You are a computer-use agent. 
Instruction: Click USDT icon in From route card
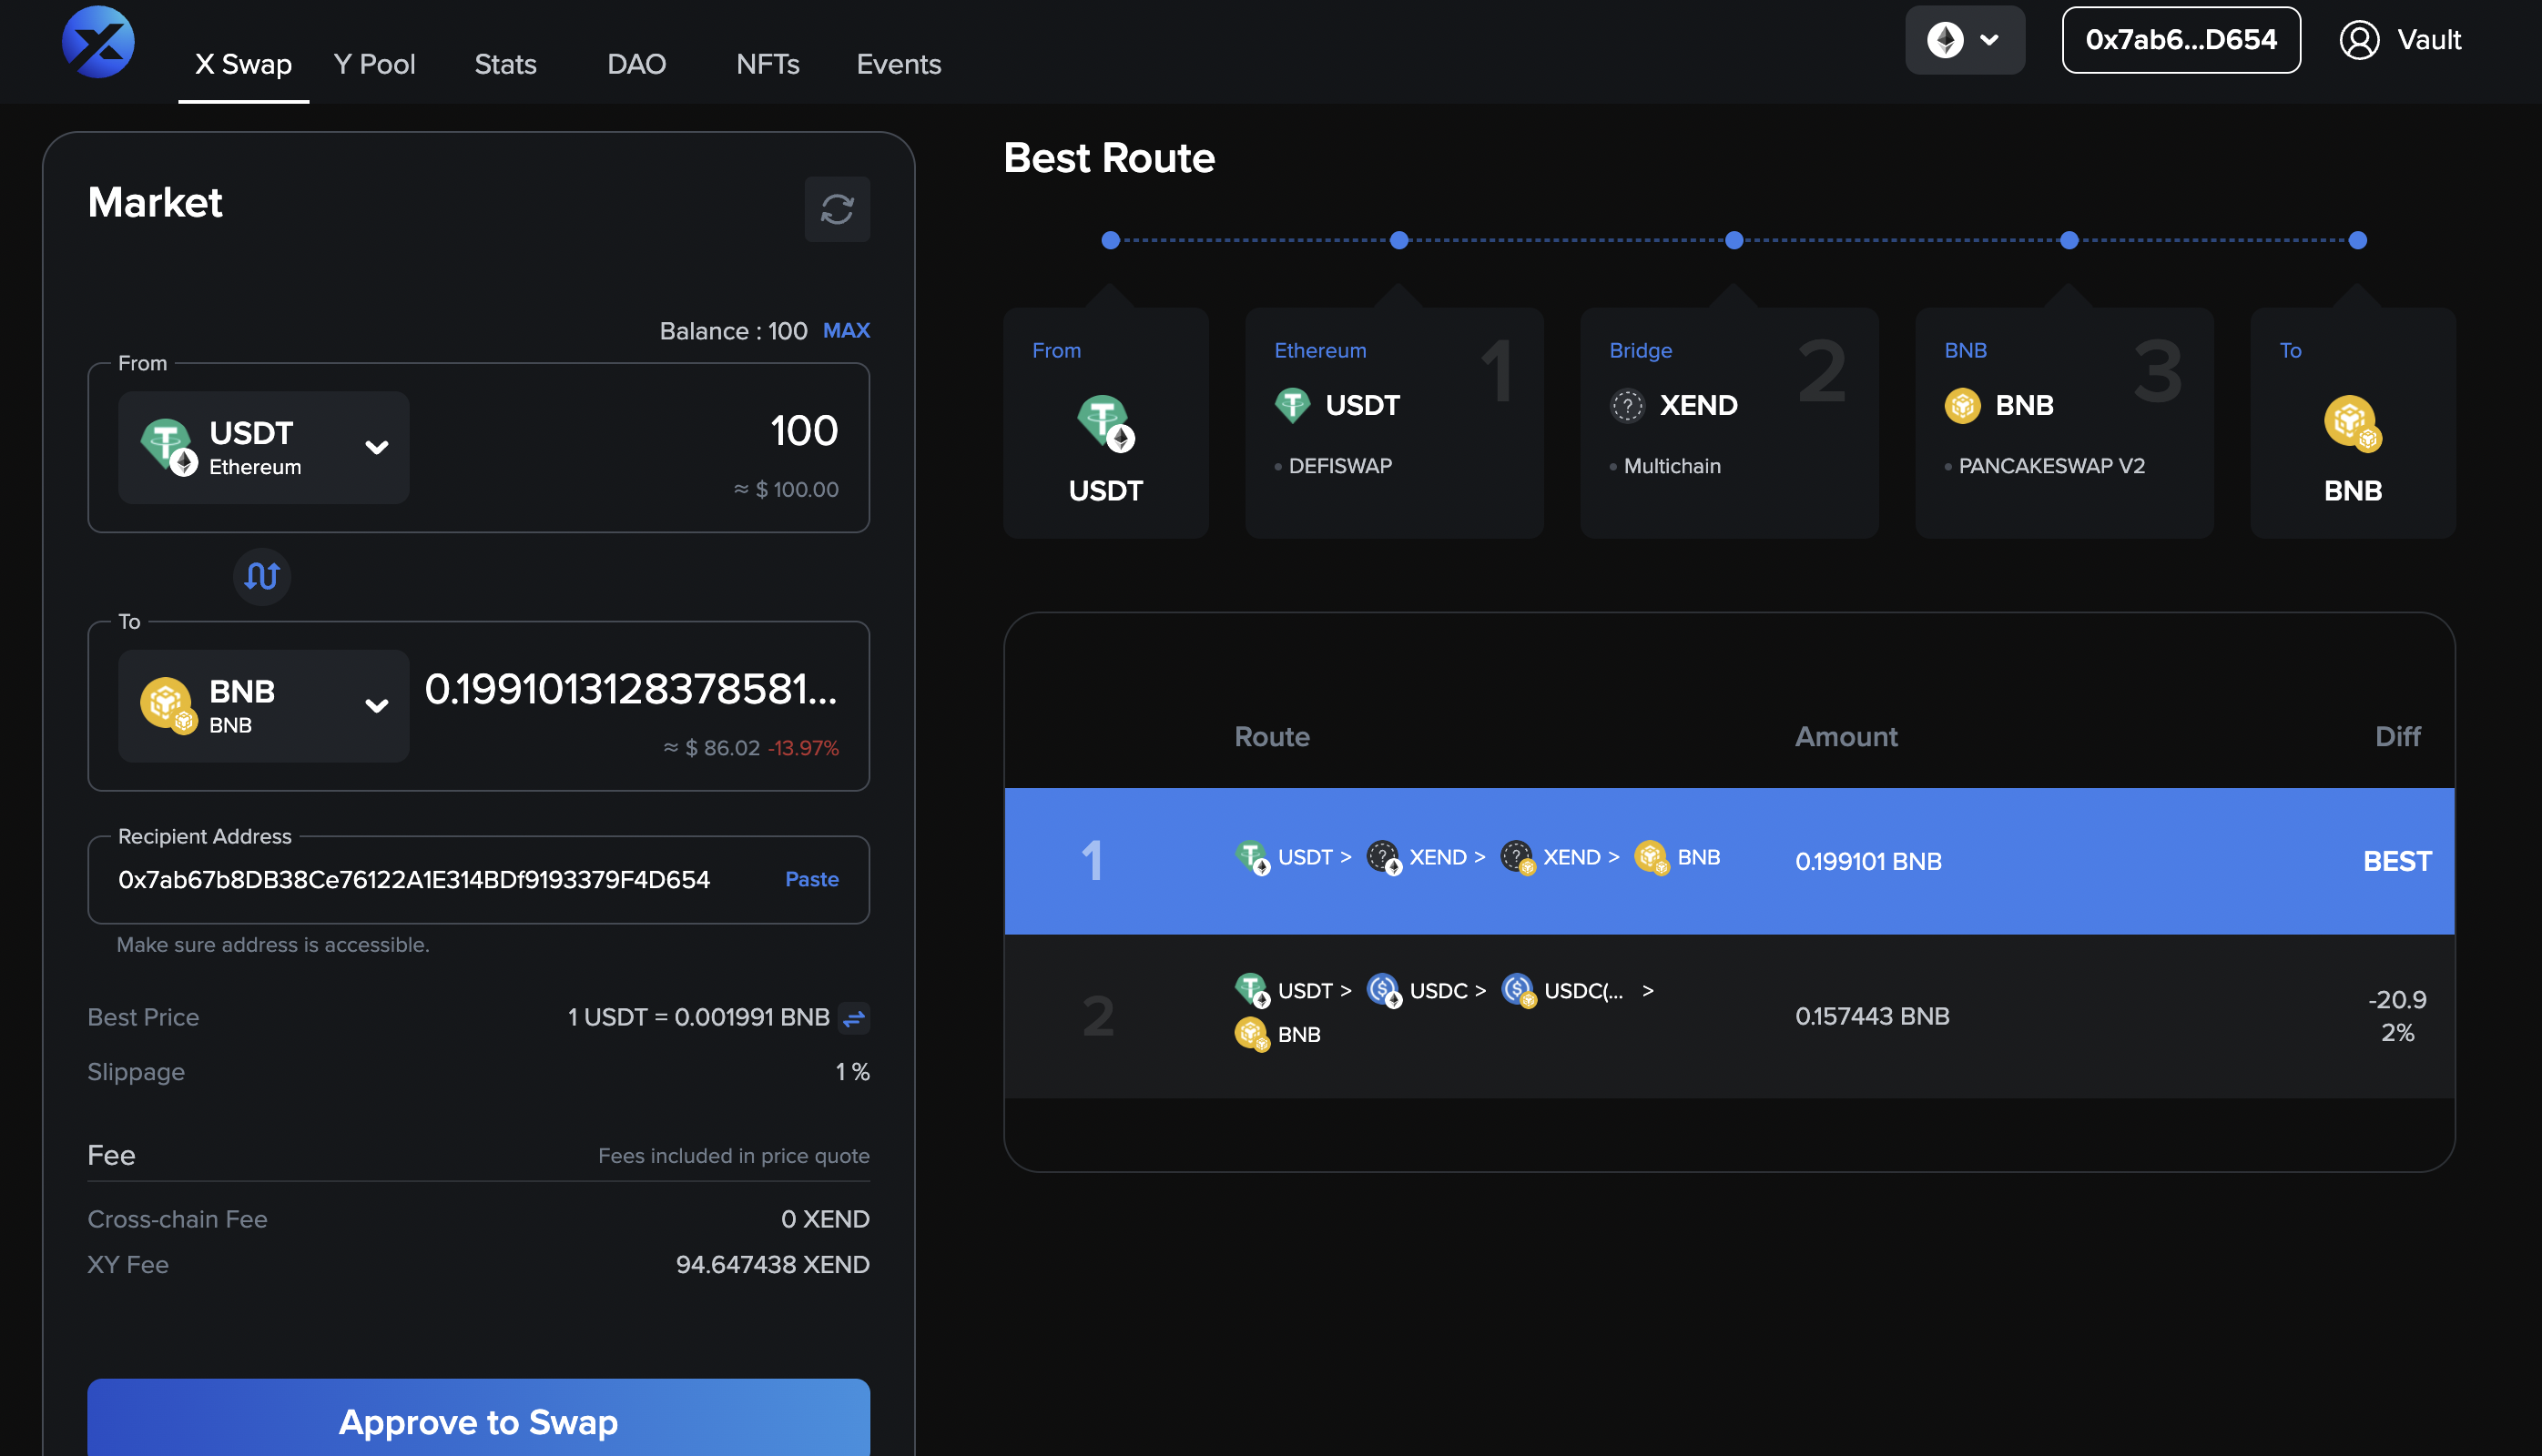(1105, 422)
